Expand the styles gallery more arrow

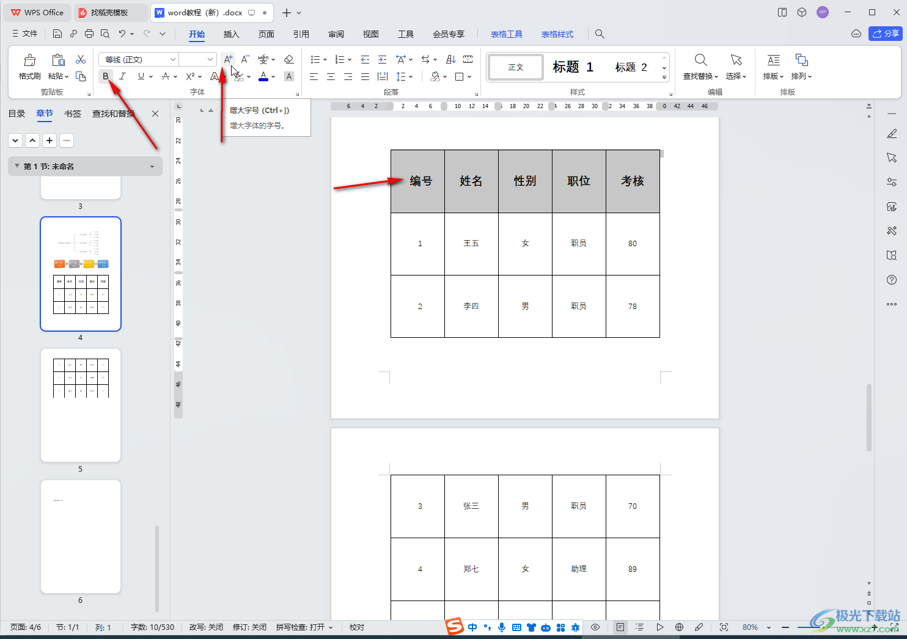coord(664,78)
